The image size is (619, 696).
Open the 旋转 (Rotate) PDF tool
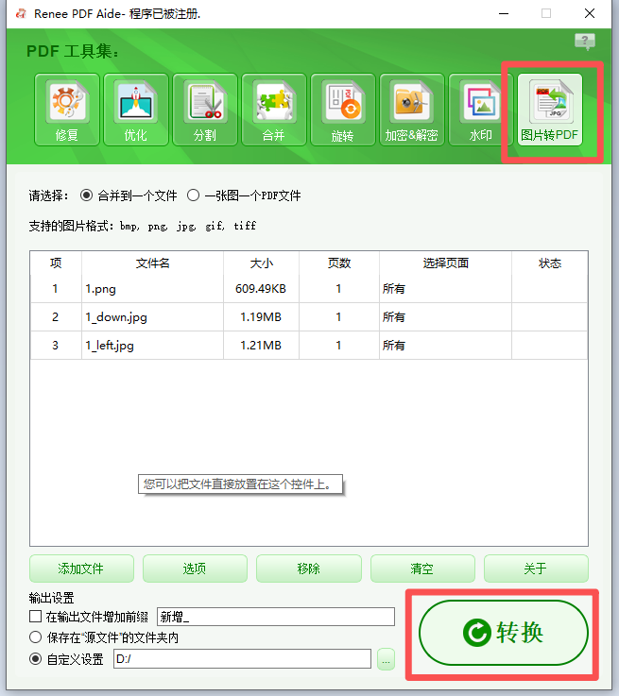[x=343, y=110]
